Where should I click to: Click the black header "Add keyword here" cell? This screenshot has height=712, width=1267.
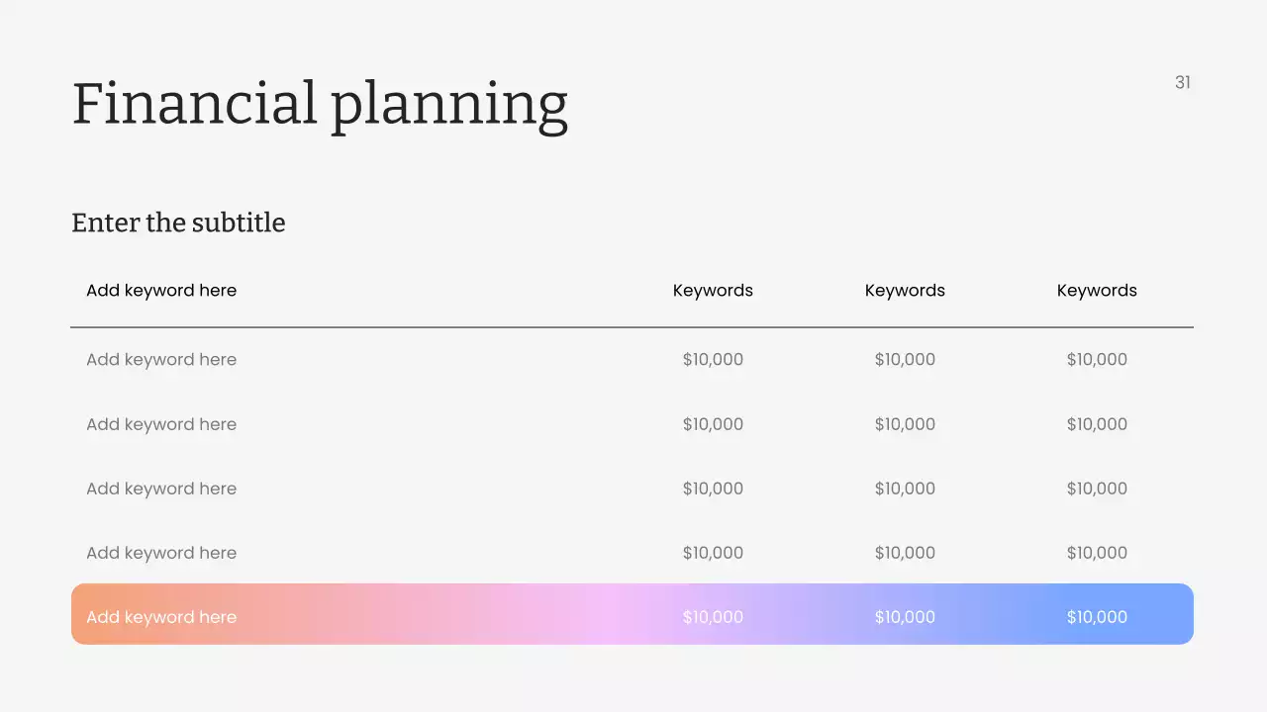coord(161,291)
